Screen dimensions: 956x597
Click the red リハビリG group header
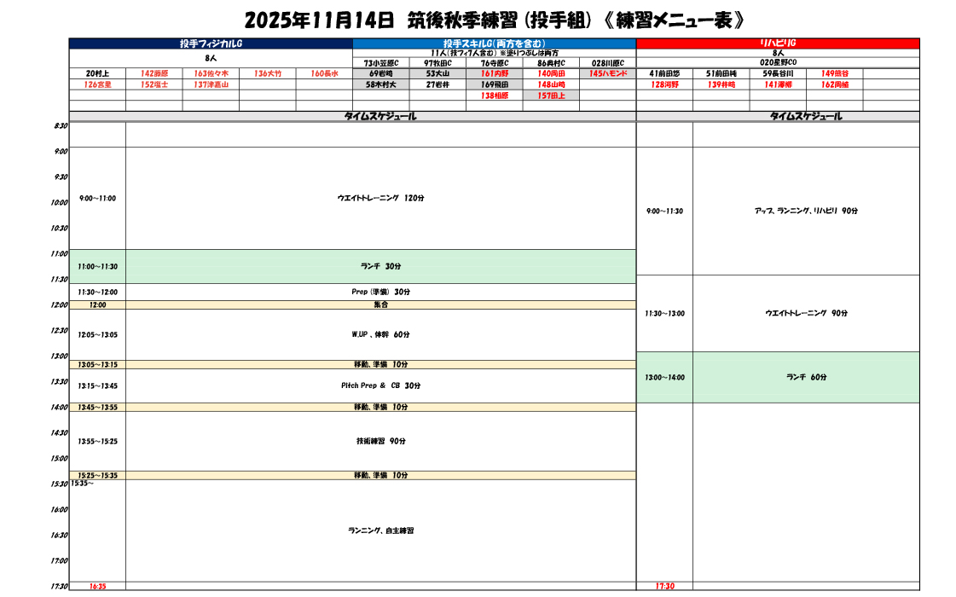pyautogui.click(x=777, y=43)
